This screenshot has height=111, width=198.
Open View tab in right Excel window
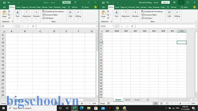[150, 7]
